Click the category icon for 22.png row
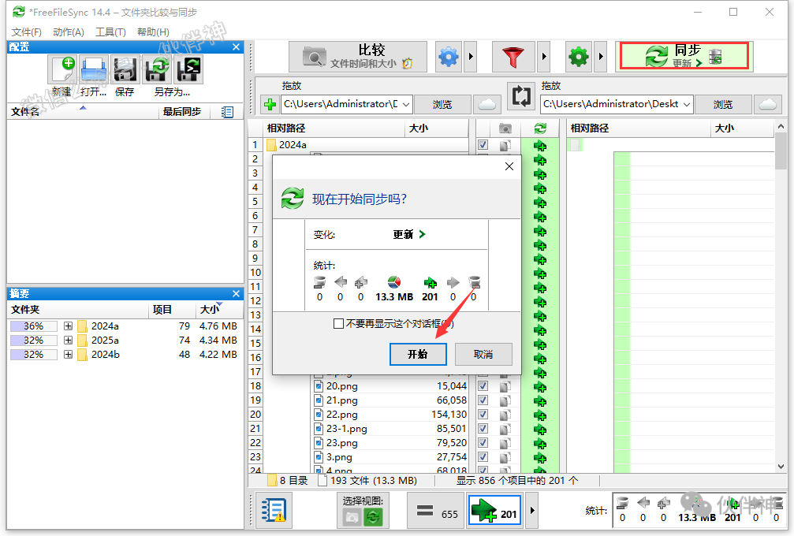This screenshot has width=794, height=536. click(505, 415)
